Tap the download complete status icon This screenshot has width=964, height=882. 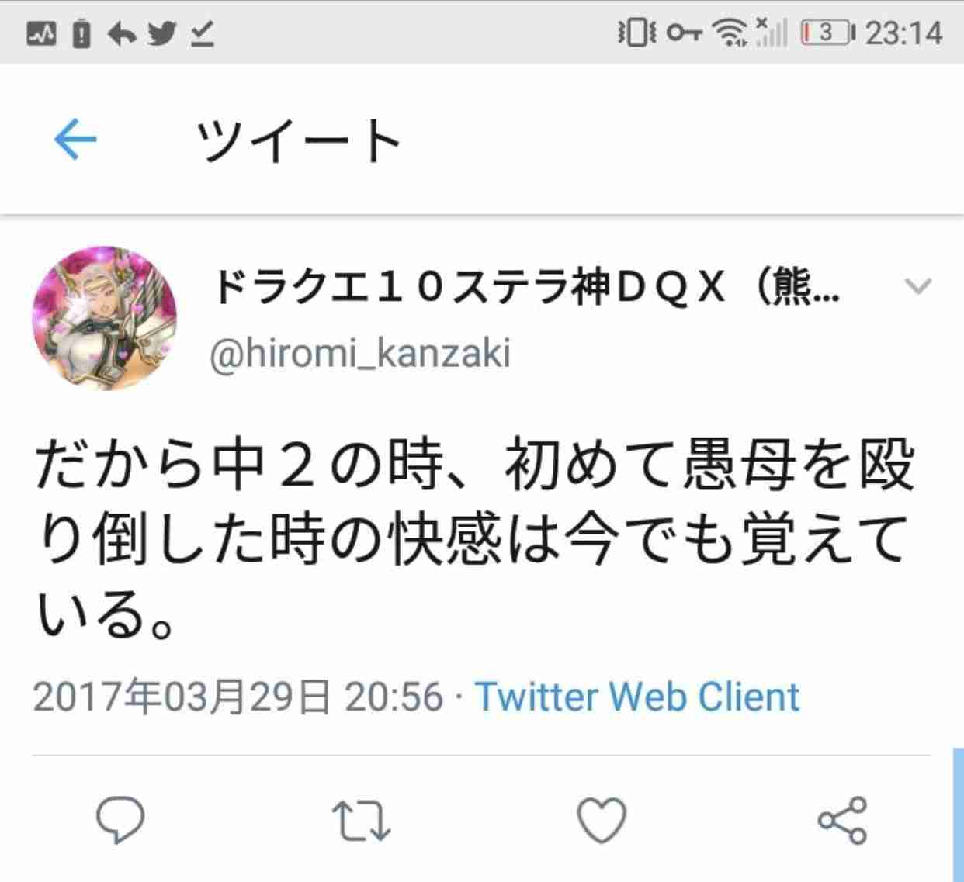point(203,33)
